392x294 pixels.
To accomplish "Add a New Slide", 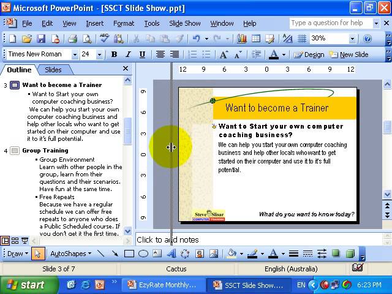I will (349, 55).
